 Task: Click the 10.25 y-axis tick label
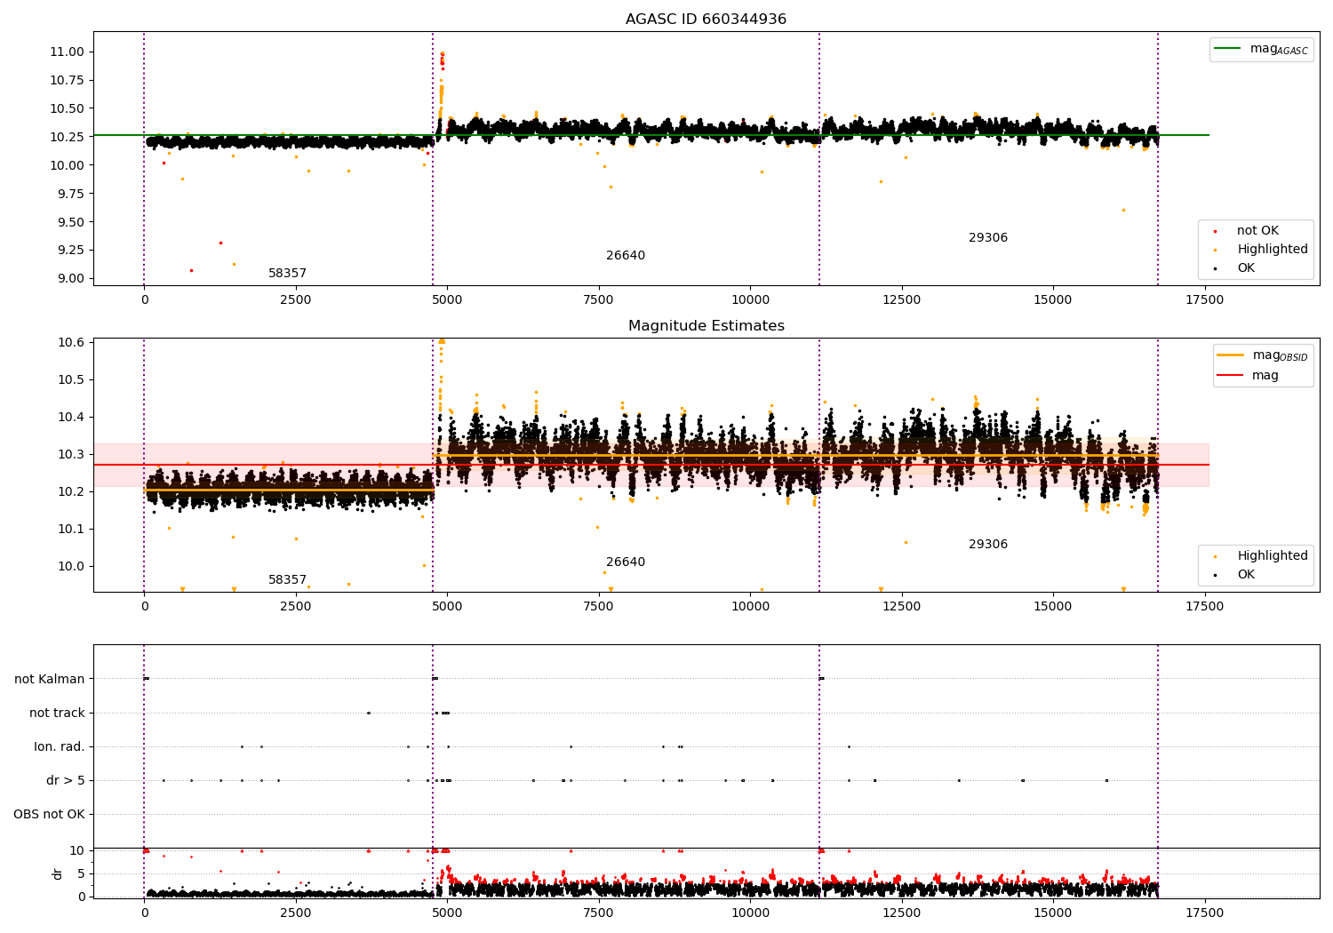tap(67, 137)
